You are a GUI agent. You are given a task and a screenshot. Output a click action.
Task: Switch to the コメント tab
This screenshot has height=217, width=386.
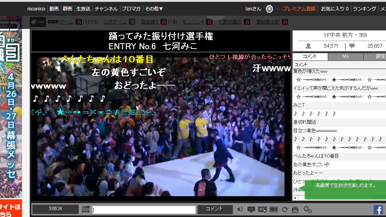(x=310, y=57)
